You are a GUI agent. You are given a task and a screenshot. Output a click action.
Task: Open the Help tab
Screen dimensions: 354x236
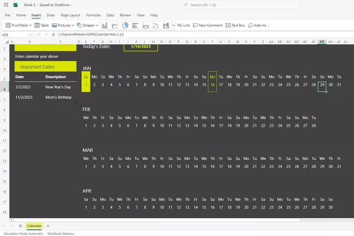click(x=154, y=15)
